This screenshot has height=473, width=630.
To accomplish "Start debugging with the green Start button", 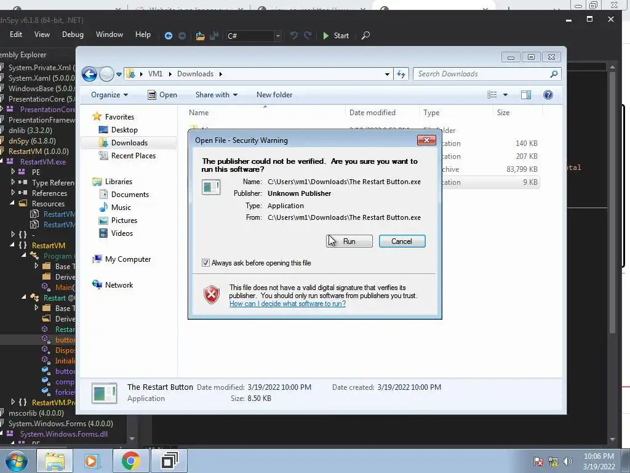I will tap(336, 36).
